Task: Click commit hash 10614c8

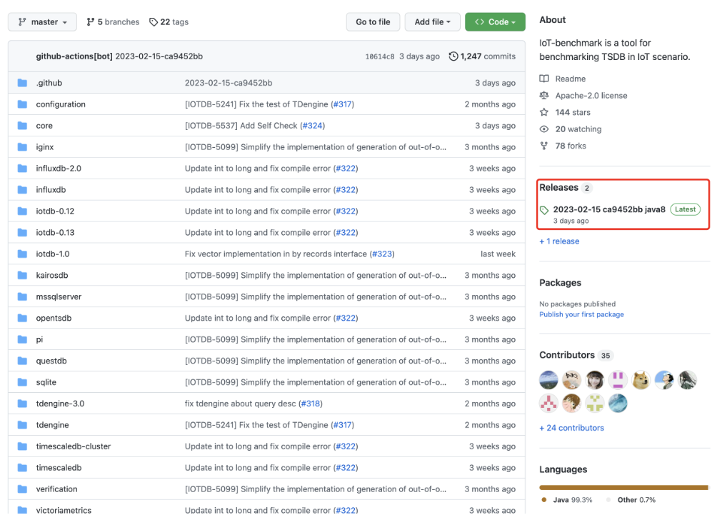Action: (x=380, y=56)
